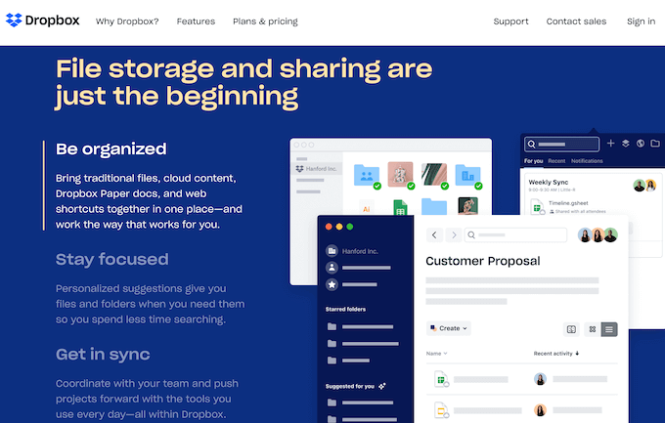Switch to the Notifications tab
The image size is (665, 423).
[587, 161]
